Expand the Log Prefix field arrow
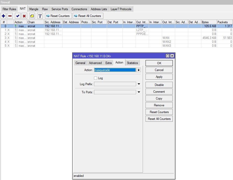 139,84
